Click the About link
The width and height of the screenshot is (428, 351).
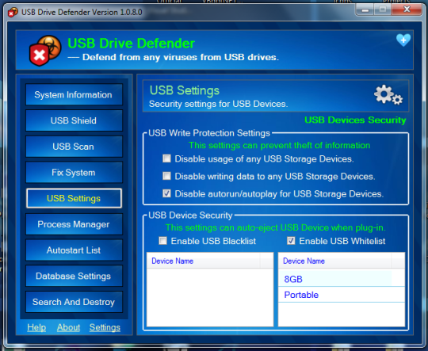[x=68, y=327]
